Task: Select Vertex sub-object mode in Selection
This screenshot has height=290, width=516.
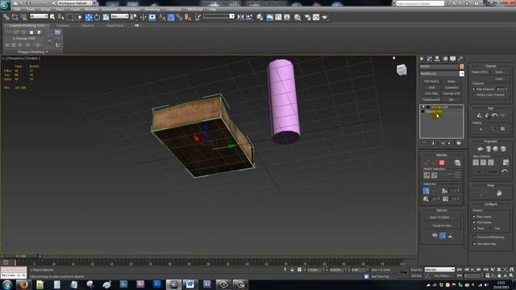Action: (427, 163)
